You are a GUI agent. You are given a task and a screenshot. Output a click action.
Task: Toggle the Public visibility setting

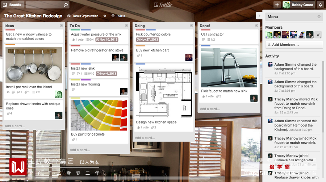click(118, 16)
